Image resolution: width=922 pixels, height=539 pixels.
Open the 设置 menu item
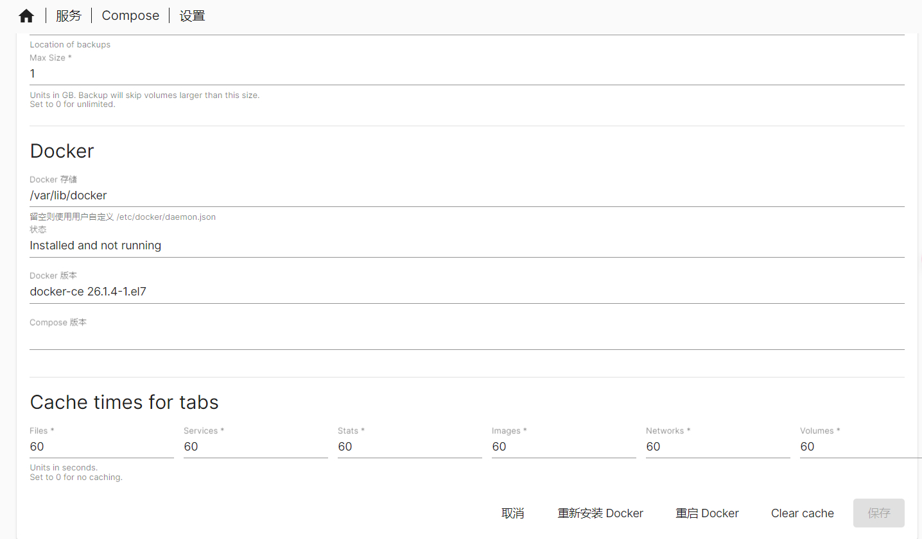click(192, 15)
